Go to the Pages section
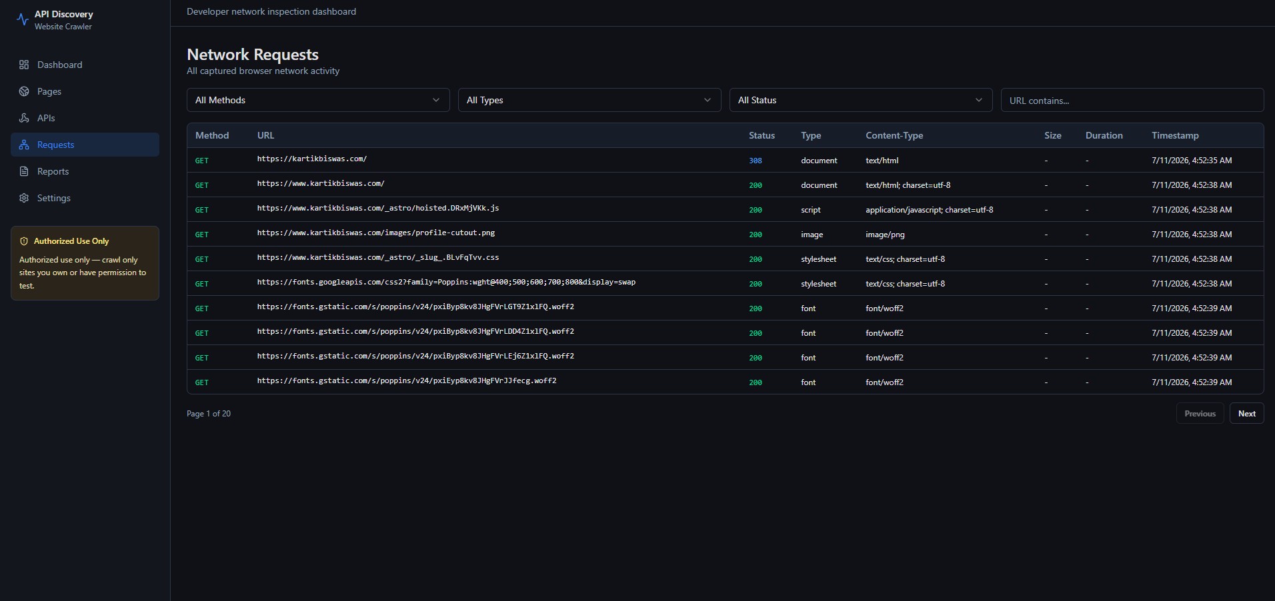The height and width of the screenshot is (601, 1275). tap(85, 91)
